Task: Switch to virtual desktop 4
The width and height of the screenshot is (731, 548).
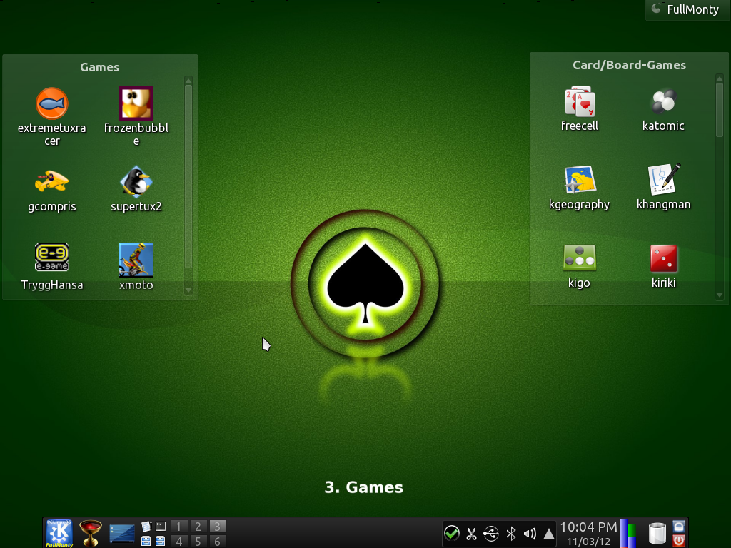Action: coord(178,541)
